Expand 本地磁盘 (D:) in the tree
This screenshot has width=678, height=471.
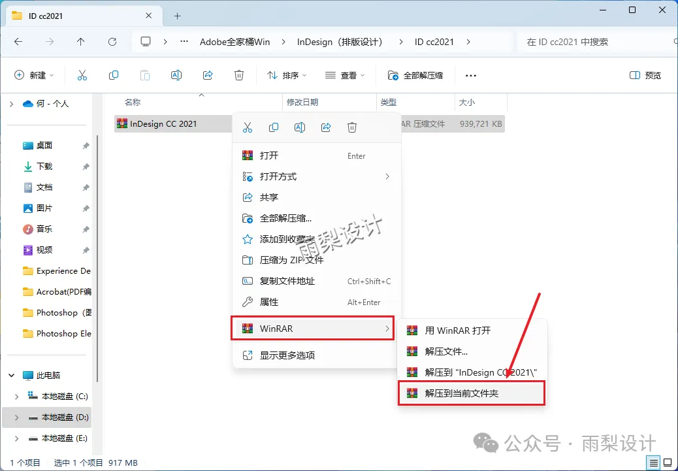click(x=17, y=417)
